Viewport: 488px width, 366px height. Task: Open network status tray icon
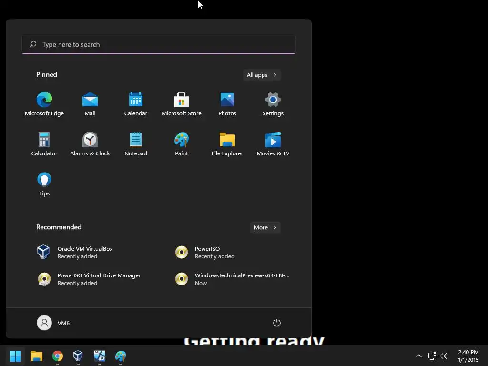click(432, 356)
